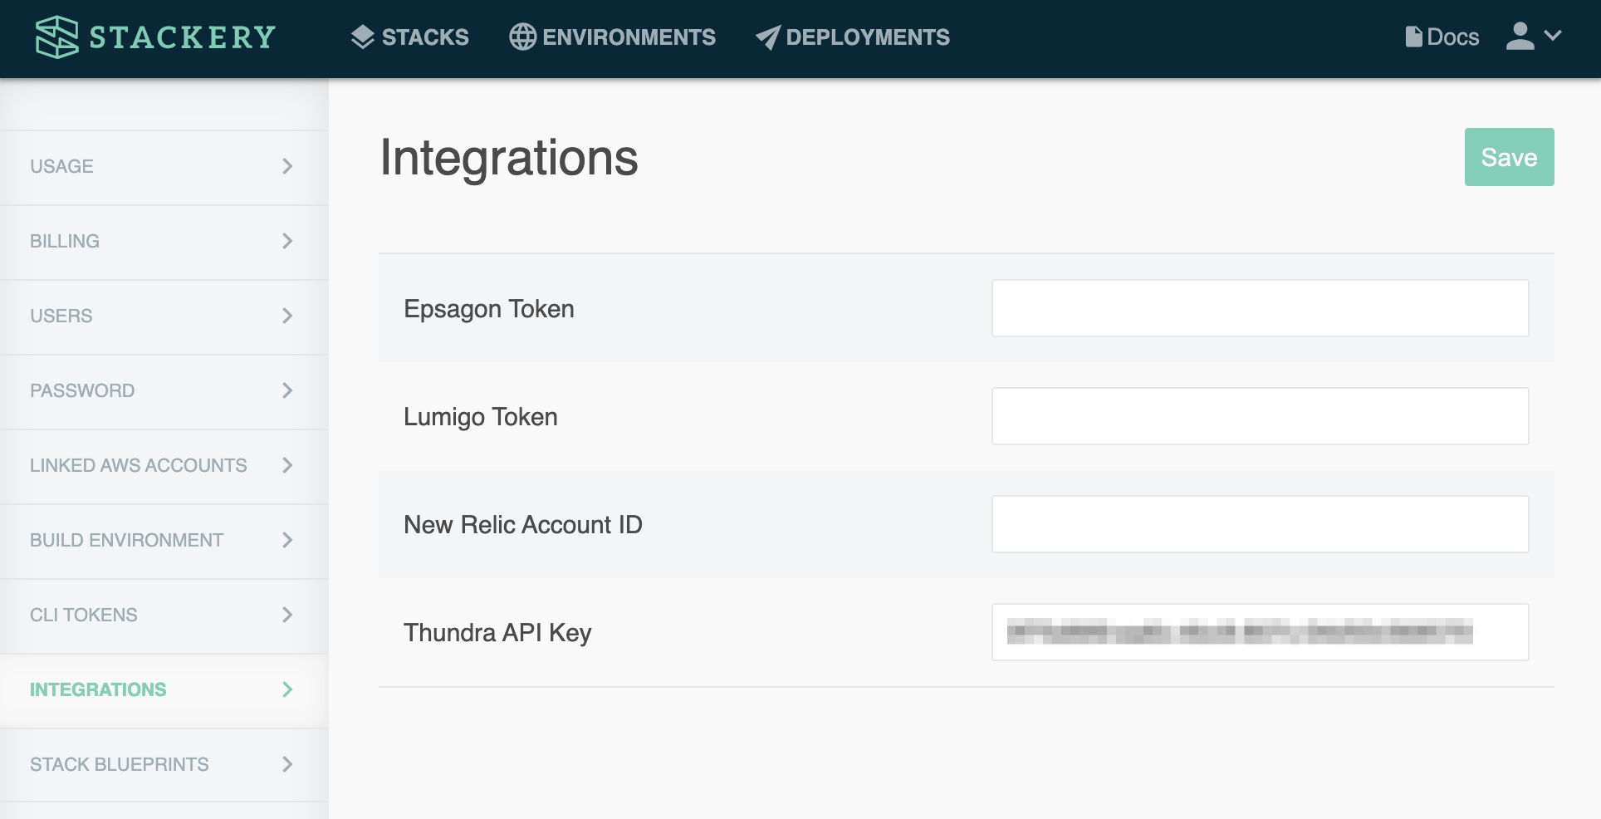This screenshot has height=819, width=1601.
Task: Click the Deployments paper plane icon
Action: pyautogui.click(x=768, y=37)
